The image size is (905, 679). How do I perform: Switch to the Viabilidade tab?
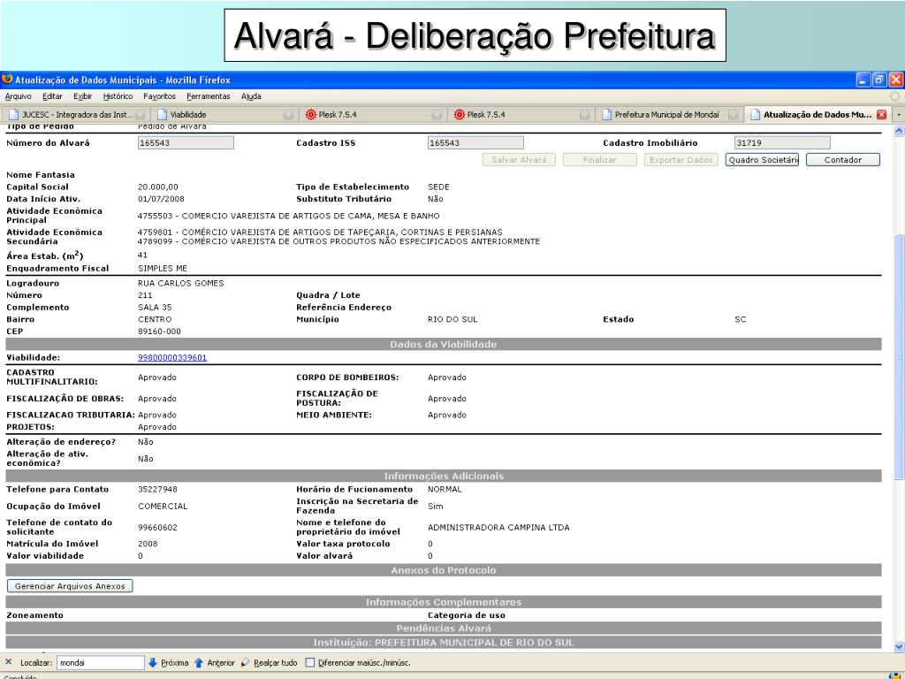224,115
